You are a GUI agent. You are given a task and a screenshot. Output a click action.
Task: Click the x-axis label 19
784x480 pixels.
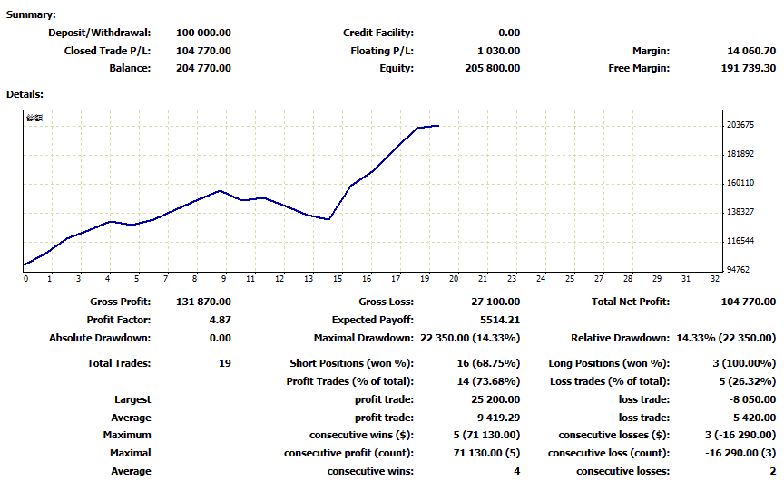[425, 279]
